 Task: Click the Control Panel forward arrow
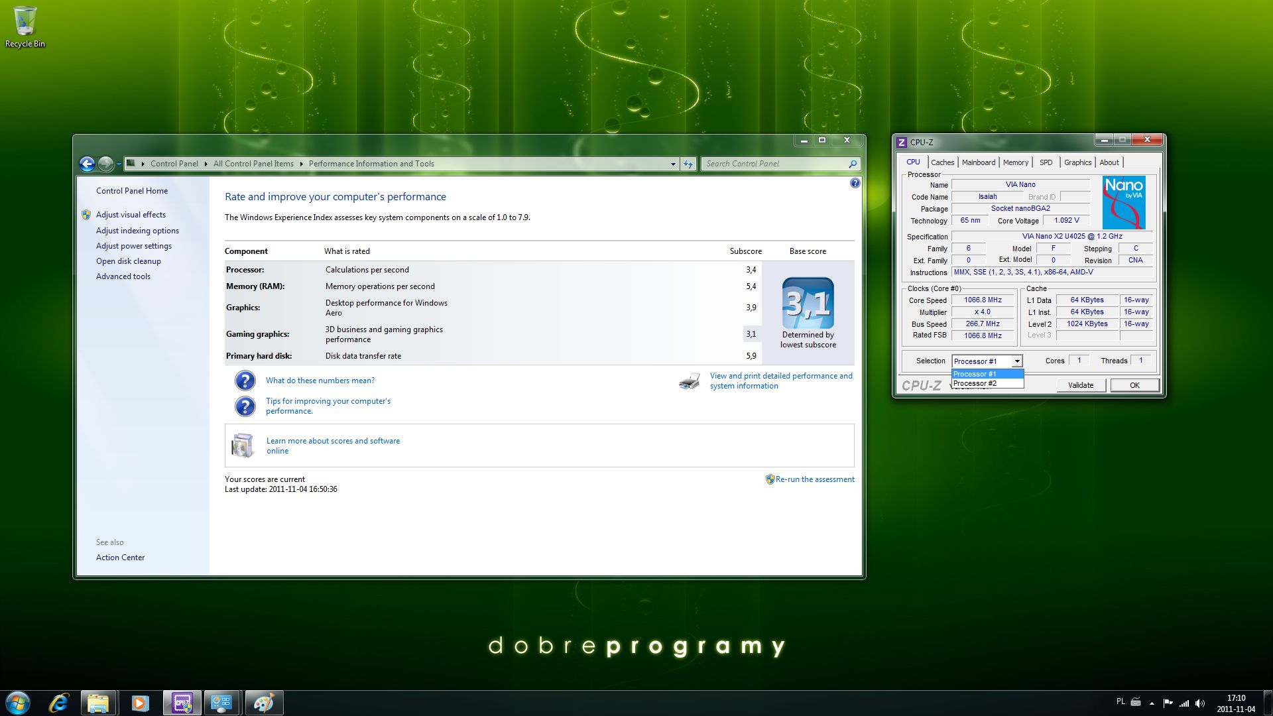[x=105, y=164]
